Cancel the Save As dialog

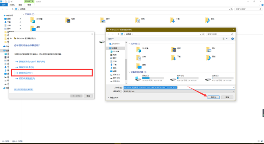(227, 97)
